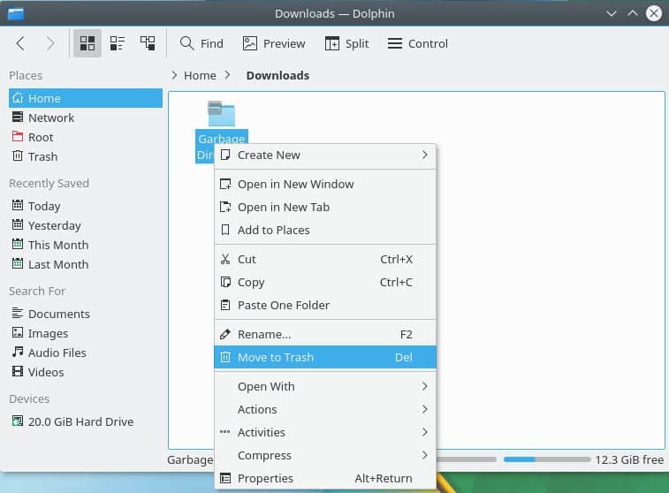Click the Search For section header
The height and width of the screenshot is (493, 669).
pyautogui.click(x=37, y=291)
